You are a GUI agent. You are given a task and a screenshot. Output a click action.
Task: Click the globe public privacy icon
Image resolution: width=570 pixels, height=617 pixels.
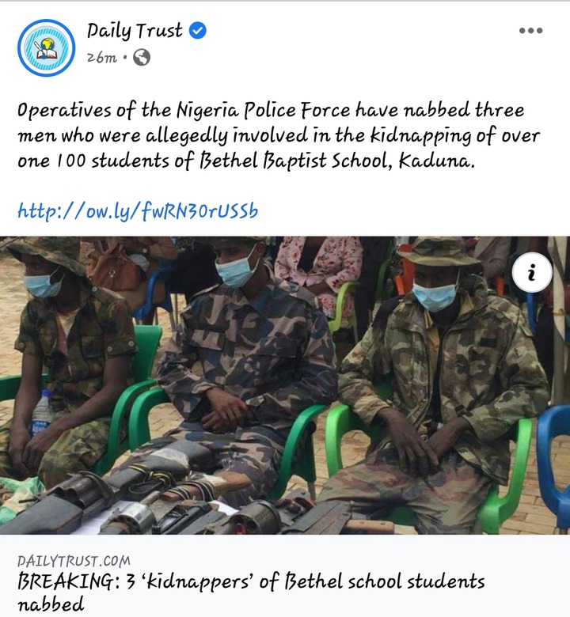coord(142,58)
